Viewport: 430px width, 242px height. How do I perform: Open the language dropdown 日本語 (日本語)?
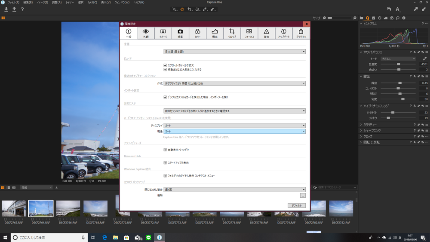click(234, 52)
